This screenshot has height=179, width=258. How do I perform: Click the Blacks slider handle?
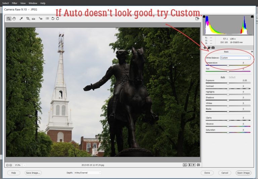point(228,112)
